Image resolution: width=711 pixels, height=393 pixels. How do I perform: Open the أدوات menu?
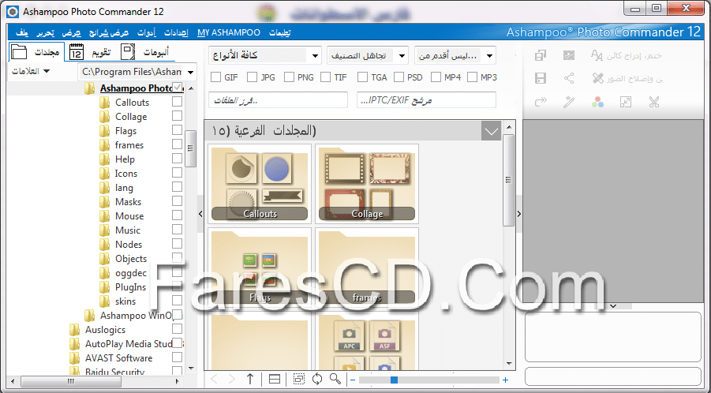147,32
